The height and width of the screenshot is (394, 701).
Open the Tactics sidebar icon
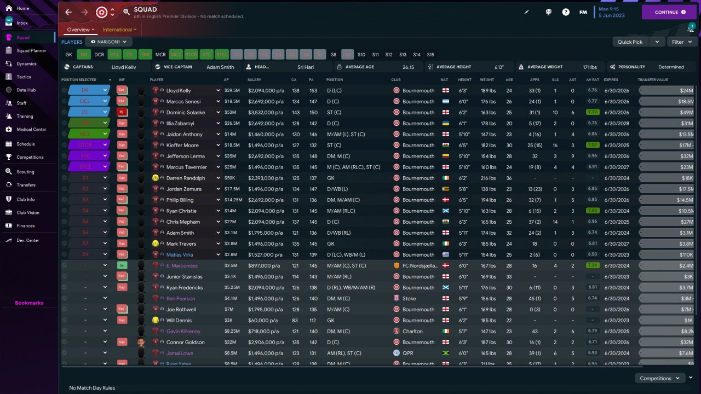pos(9,77)
